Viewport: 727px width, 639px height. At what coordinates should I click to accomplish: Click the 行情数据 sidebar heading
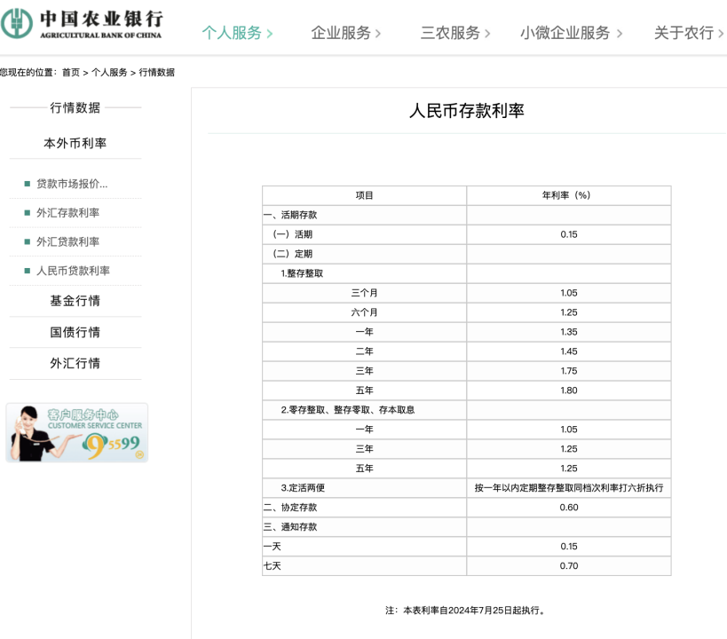(x=75, y=107)
